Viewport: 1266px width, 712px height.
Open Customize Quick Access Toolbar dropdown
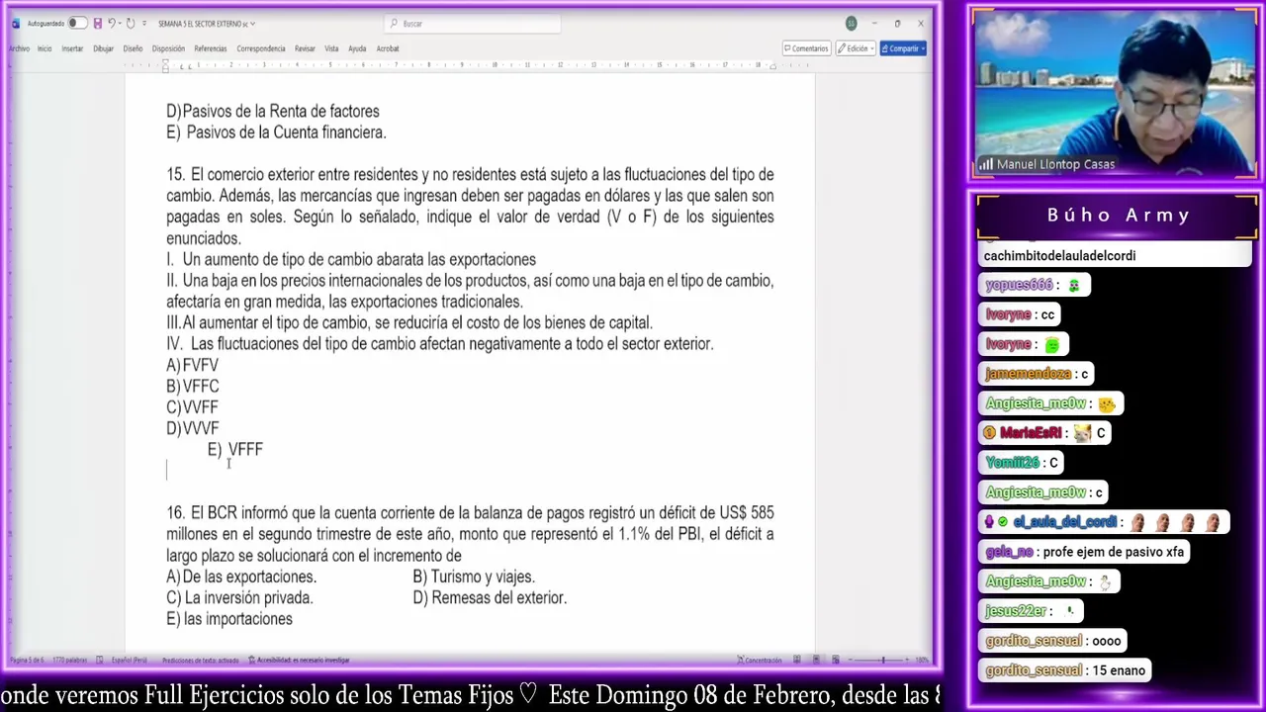click(144, 23)
